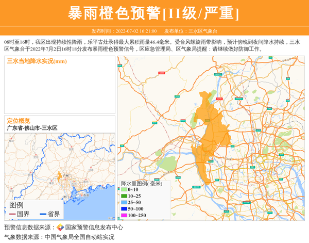Open the 定位概览 section heading

[18, 120]
